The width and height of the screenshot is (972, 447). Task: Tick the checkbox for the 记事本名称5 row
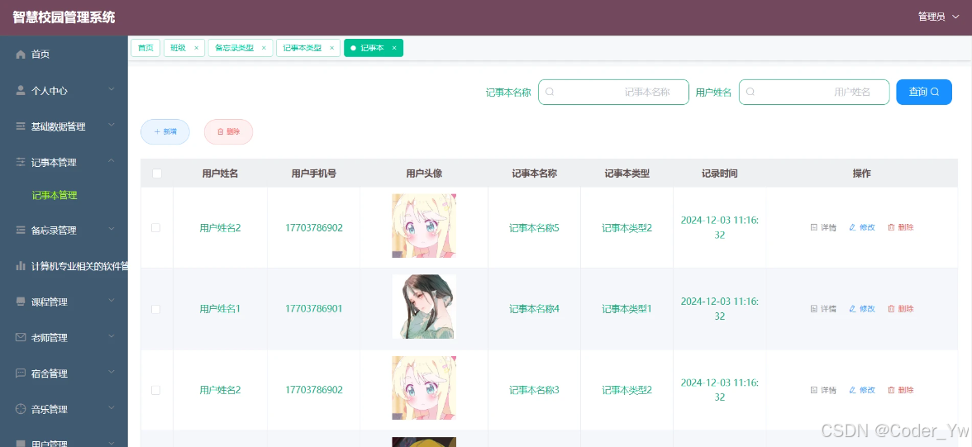coord(156,227)
